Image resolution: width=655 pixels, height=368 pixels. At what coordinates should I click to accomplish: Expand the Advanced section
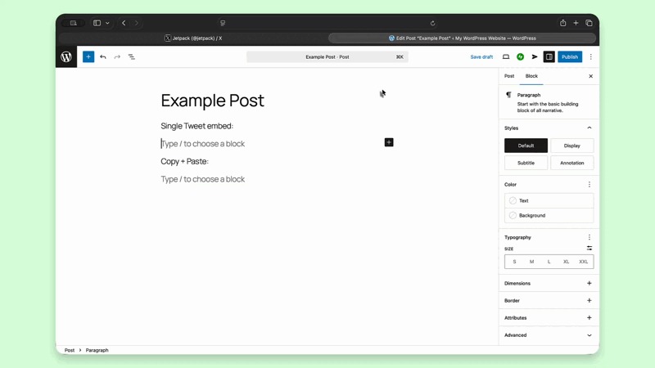click(549, 335)
